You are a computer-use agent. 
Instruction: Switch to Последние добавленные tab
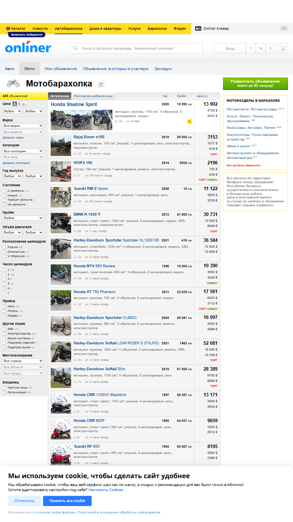[x=93, y=96]
